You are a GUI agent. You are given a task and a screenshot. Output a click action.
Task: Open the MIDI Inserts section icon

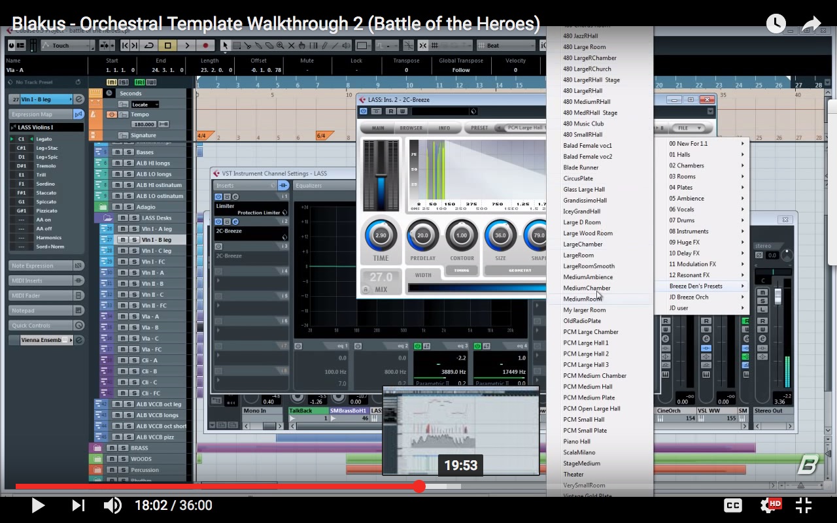(x=78, y=280)
